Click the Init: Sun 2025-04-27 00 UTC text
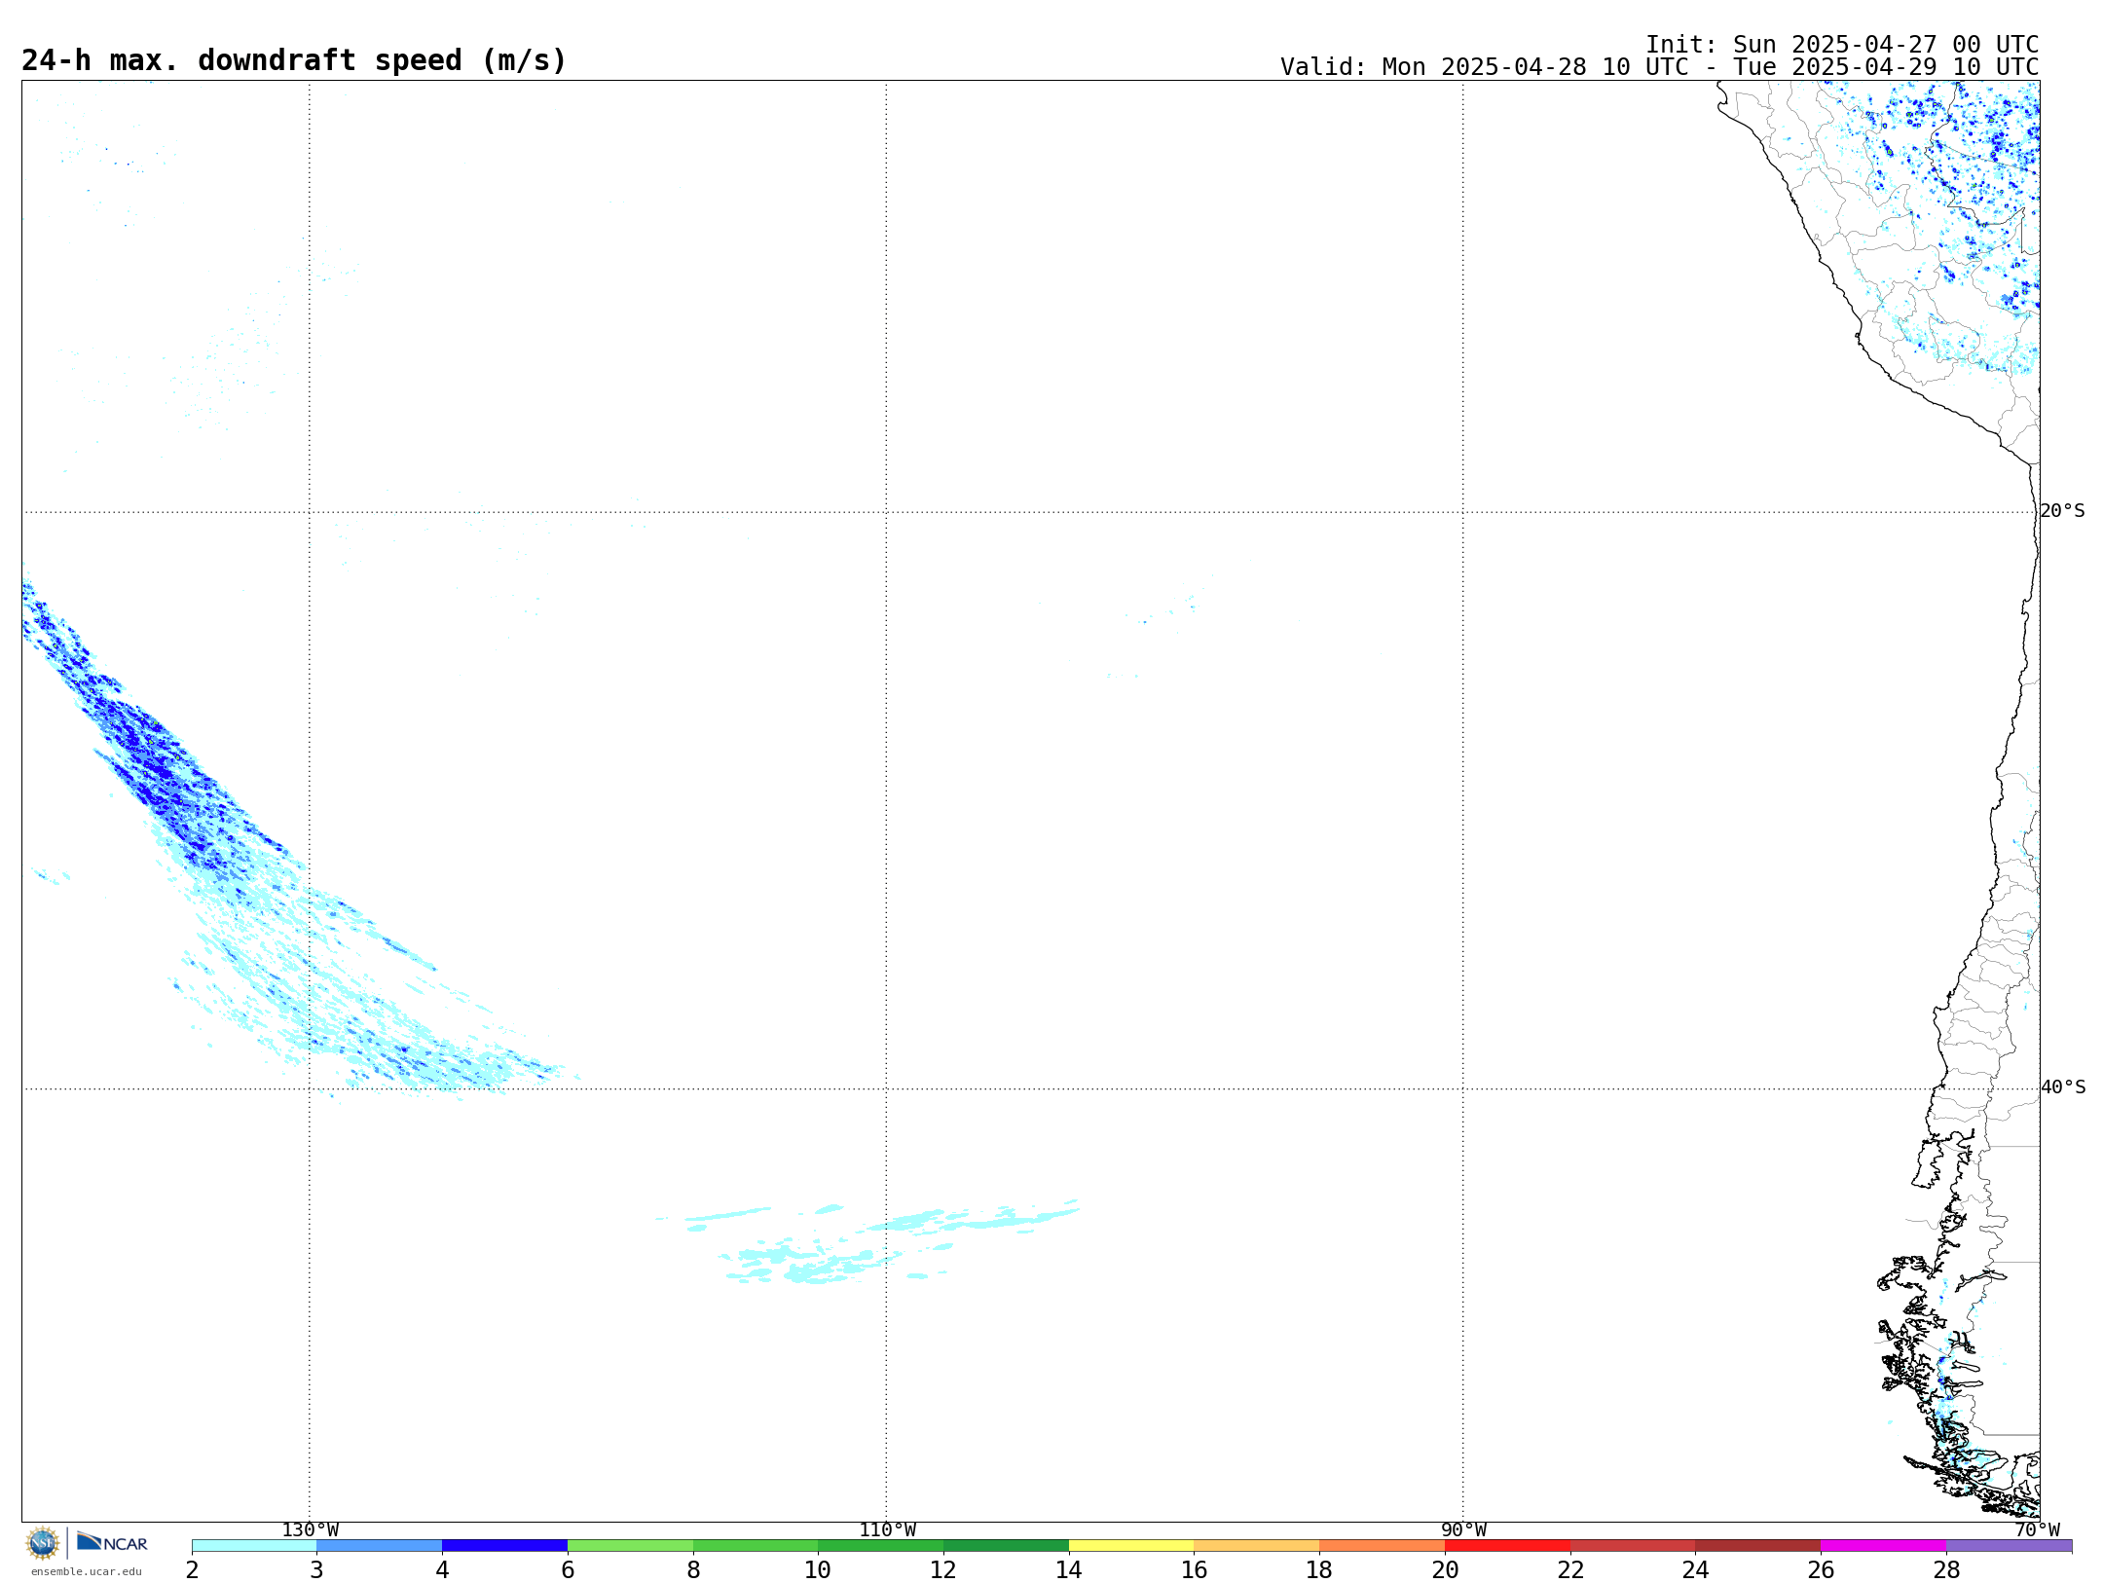 tap(1842, 45)
